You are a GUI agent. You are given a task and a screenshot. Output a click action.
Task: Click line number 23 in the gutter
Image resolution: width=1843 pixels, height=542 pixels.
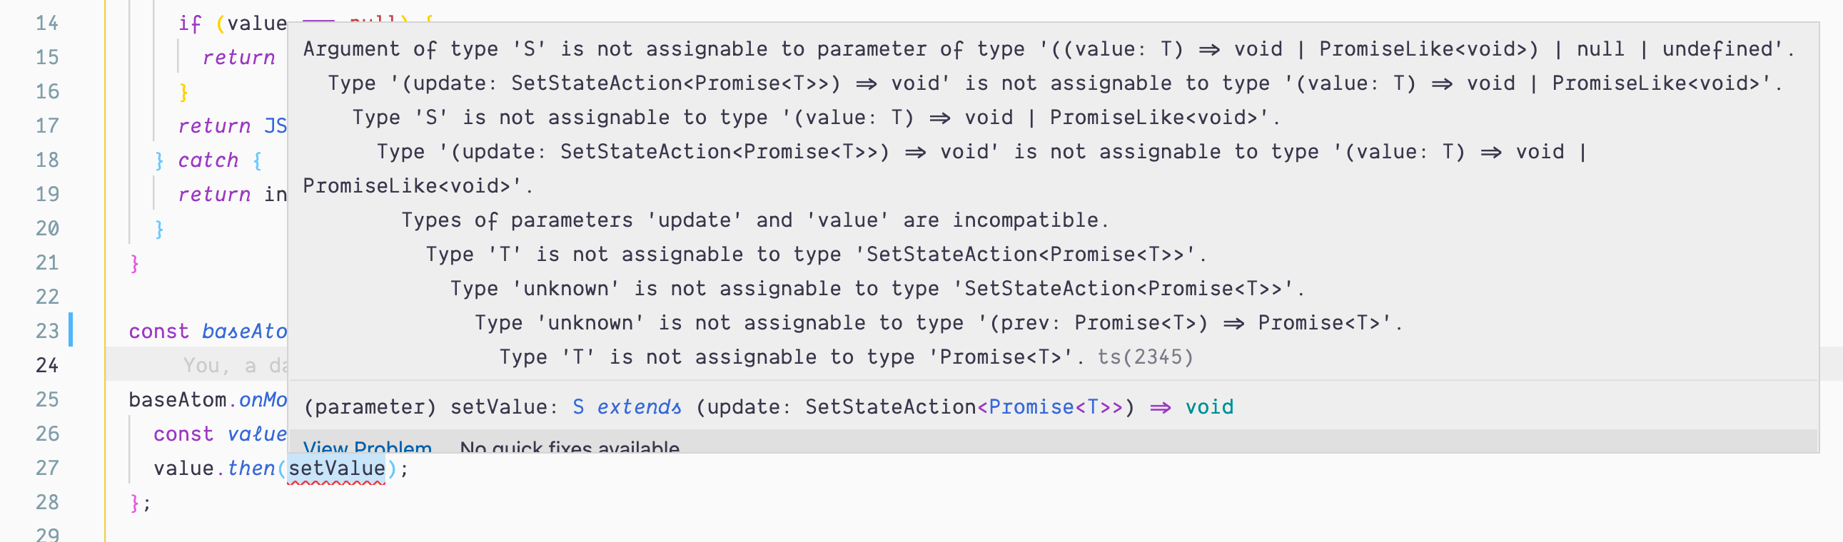(46, 331)
